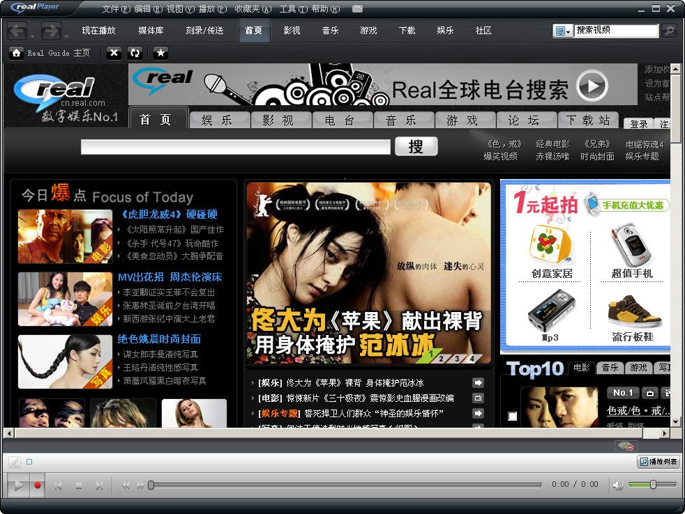Image resolution: width=685 pixels, height=514 pixels.
Task: Focus the 搜索视频 search field
Action: pos(616,31)
